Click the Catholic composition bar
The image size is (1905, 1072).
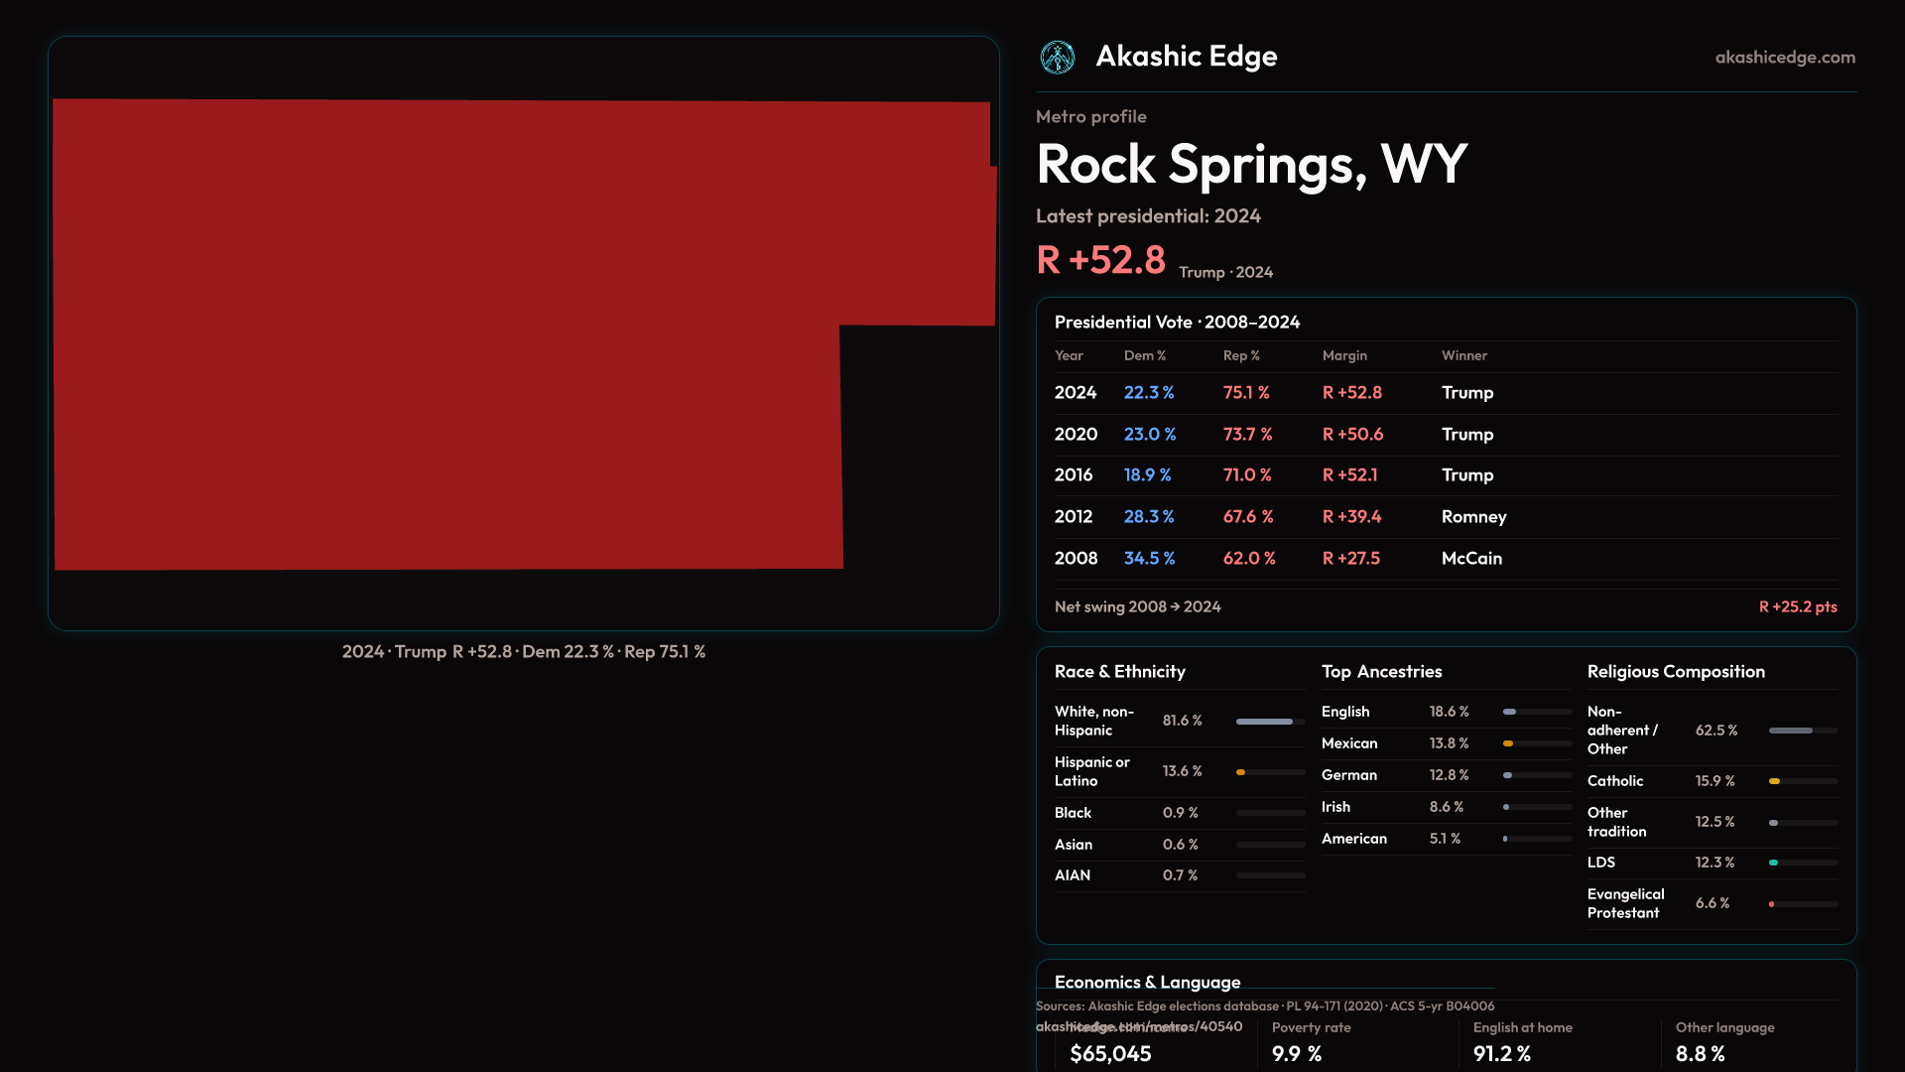click(x=1775, y=782)
